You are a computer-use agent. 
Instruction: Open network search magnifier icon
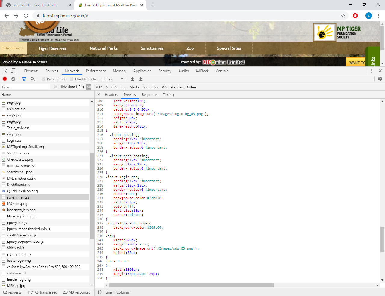tap(33, 79)
